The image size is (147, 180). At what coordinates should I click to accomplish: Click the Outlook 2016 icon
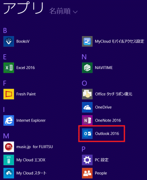click(87, 134)
